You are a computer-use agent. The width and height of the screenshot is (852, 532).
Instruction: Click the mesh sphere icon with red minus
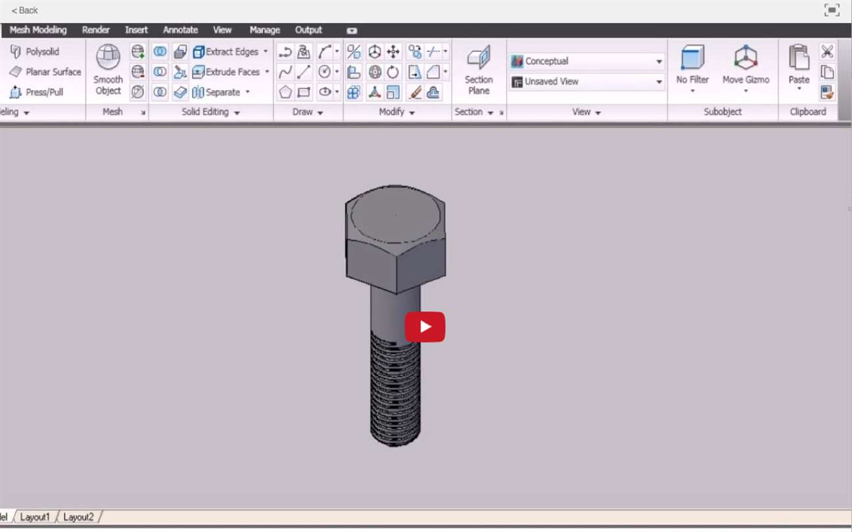(137, 72)
